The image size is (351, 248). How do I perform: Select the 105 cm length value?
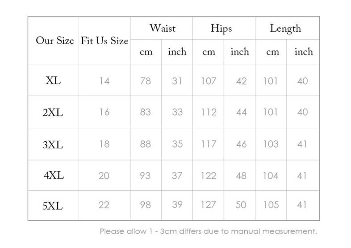pyautogui.click(x=271, y=205)
